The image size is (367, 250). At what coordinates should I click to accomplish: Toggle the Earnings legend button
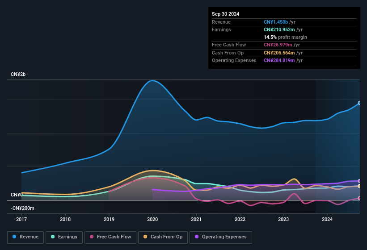pyautogui.click(x=64, y=237)
